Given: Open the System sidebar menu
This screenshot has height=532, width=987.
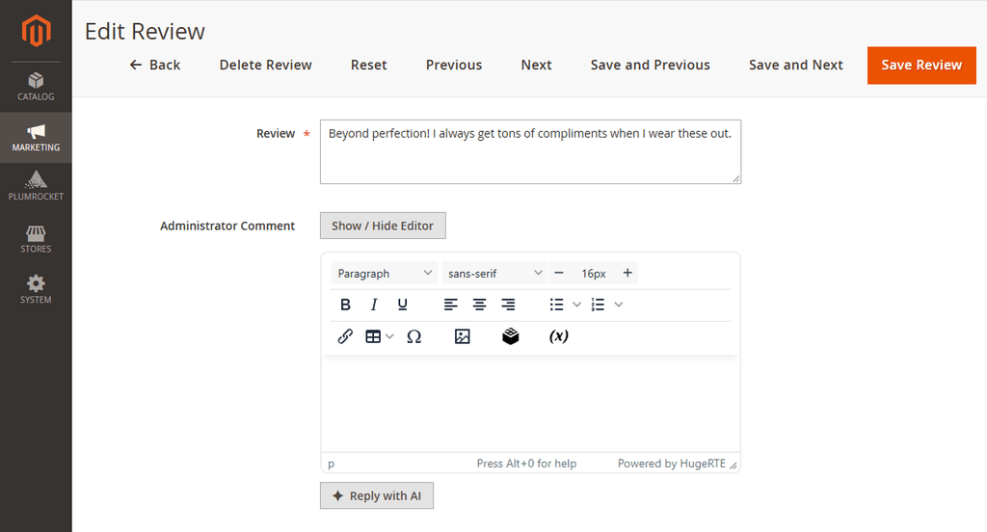Looking at the screenshot, I should point(36,289).
